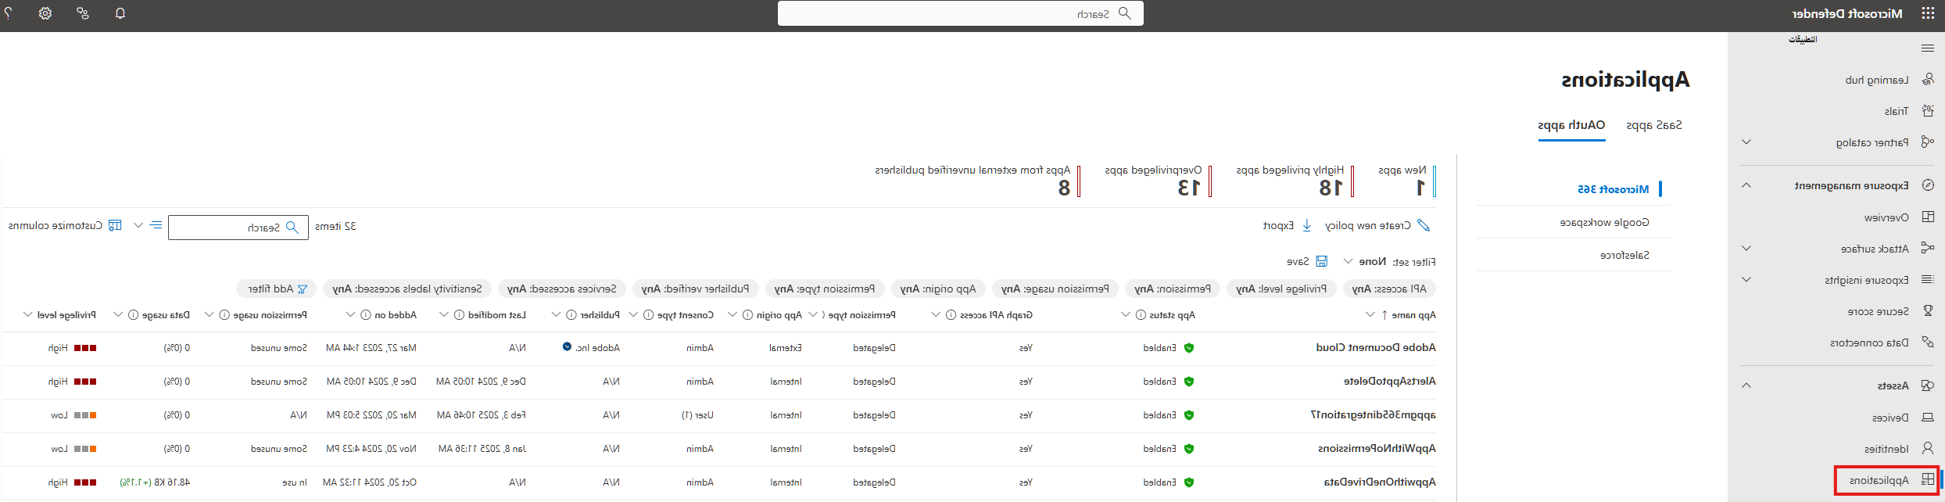Click the Overprivileged apps 13 card
The width and height of the screenshot is (1945, 502).
coord(1159,181)
